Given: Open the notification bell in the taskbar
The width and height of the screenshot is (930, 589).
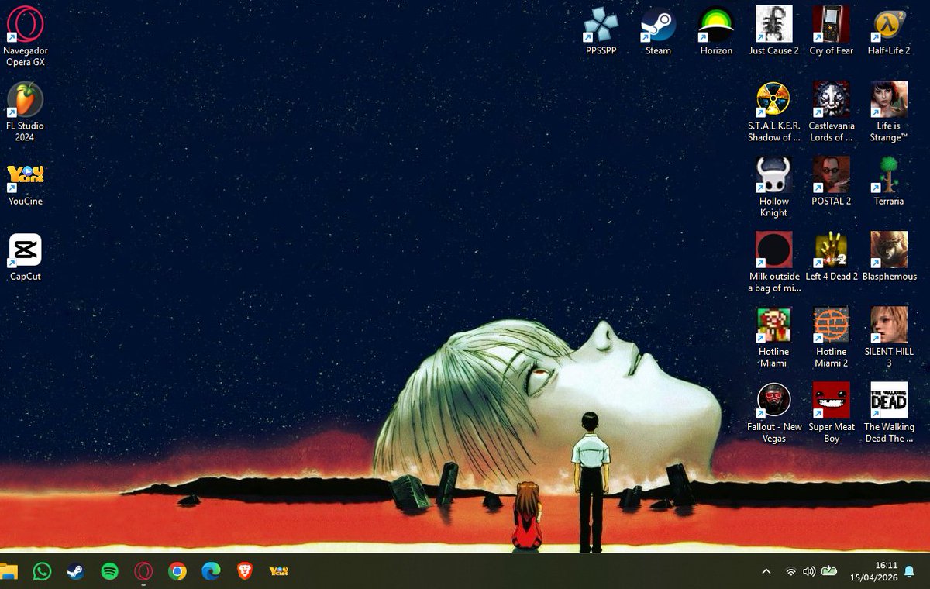Looking at the screenshot, I should 909,571.
